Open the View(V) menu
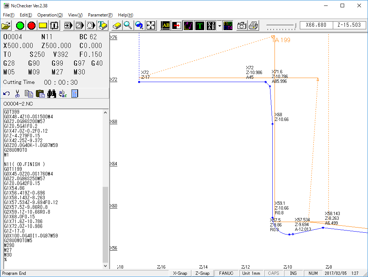This screenshot has width=368, height=277. [x=76, y=15]
